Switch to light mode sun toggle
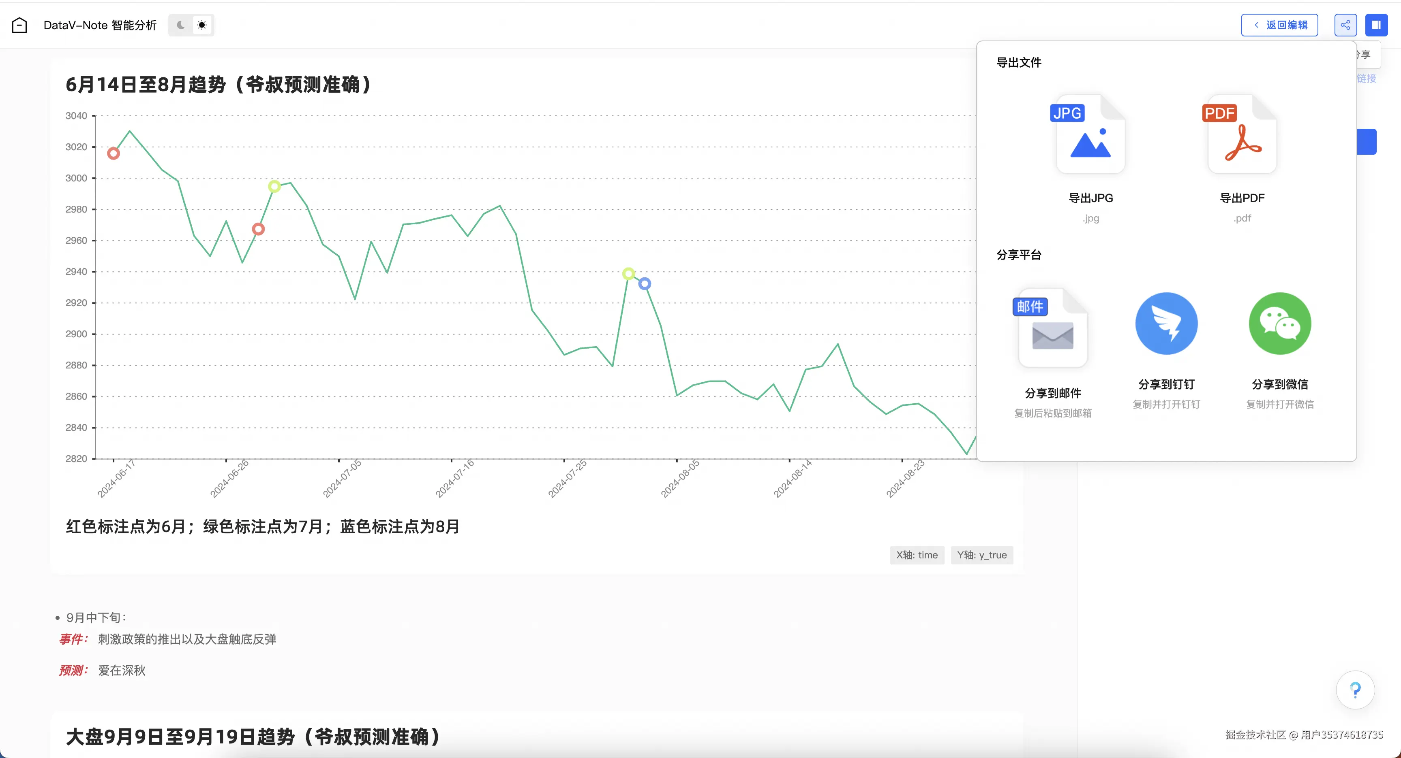This screenshot has width=1401, height=758. [202, 25]
